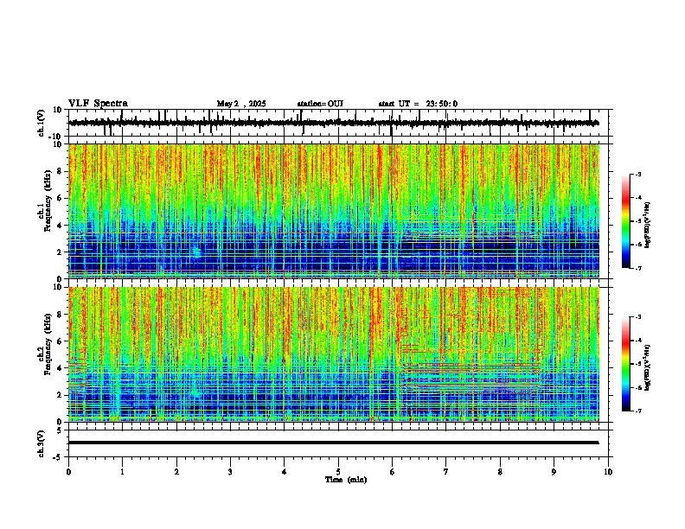The image size is (685, 529).
Task: Click the -3 tick on ch.1 colorbar
Action: pos(638,174)
